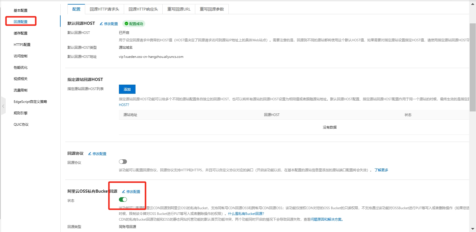Click the pencil edit icon beside 回源协议
Screen dimensions: 476x232
90,154
